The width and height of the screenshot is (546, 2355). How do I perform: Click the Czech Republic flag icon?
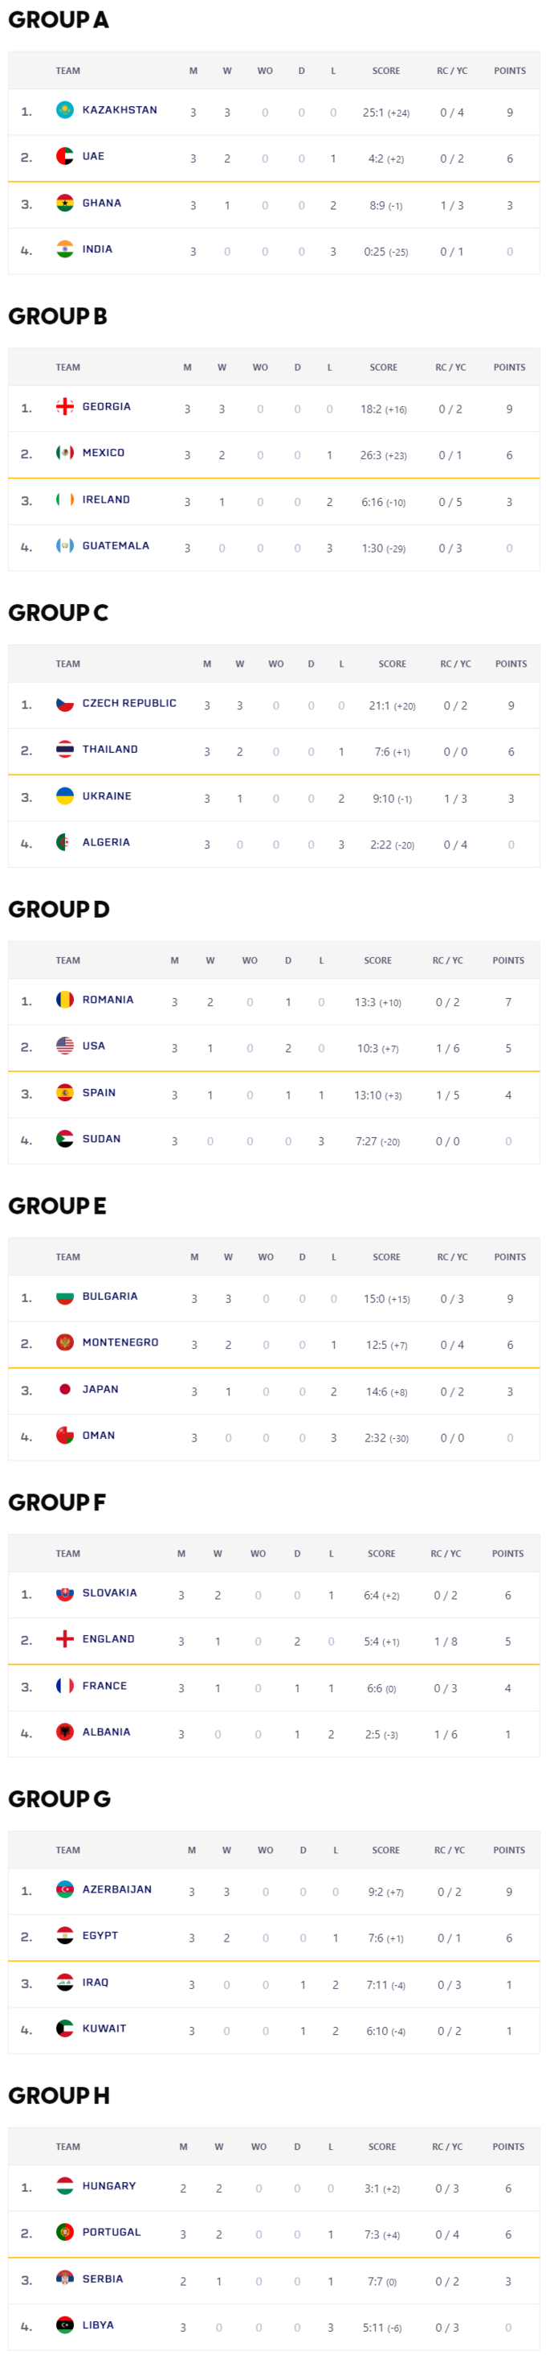65,704
